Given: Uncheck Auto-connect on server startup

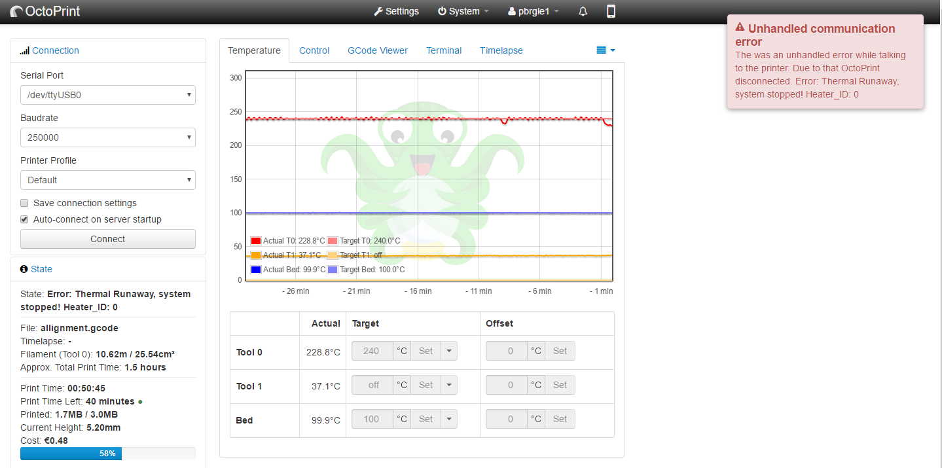Looking at the screenshot, I should pyautogui.click(x=25, y=219).
